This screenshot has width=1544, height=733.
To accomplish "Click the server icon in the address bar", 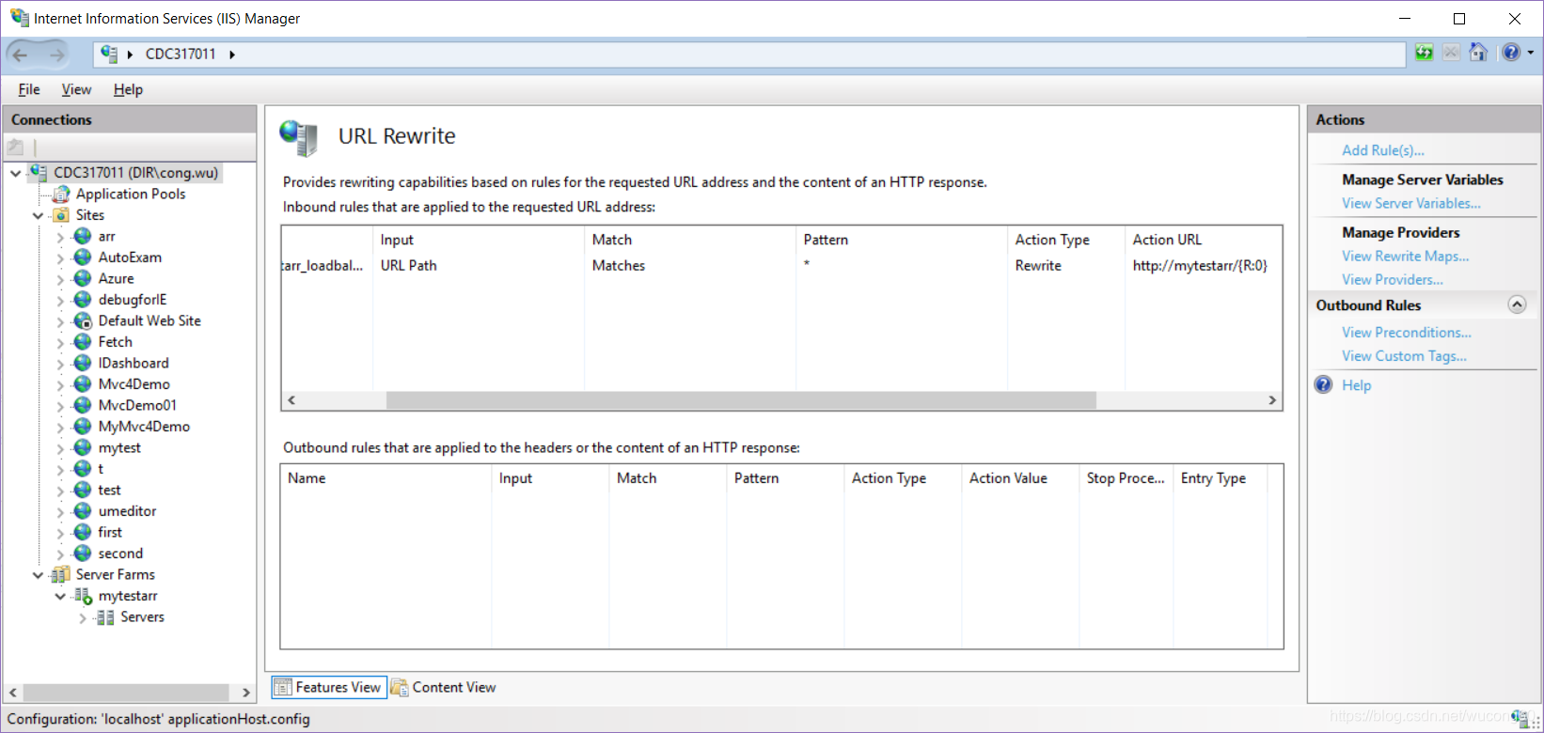I will coord(109,54).
